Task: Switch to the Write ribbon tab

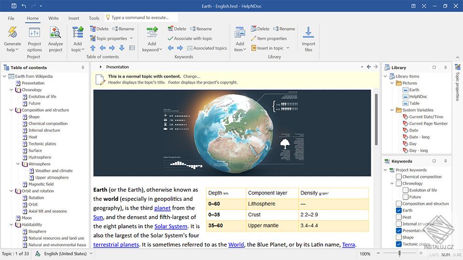Action: tap(53, 18)
